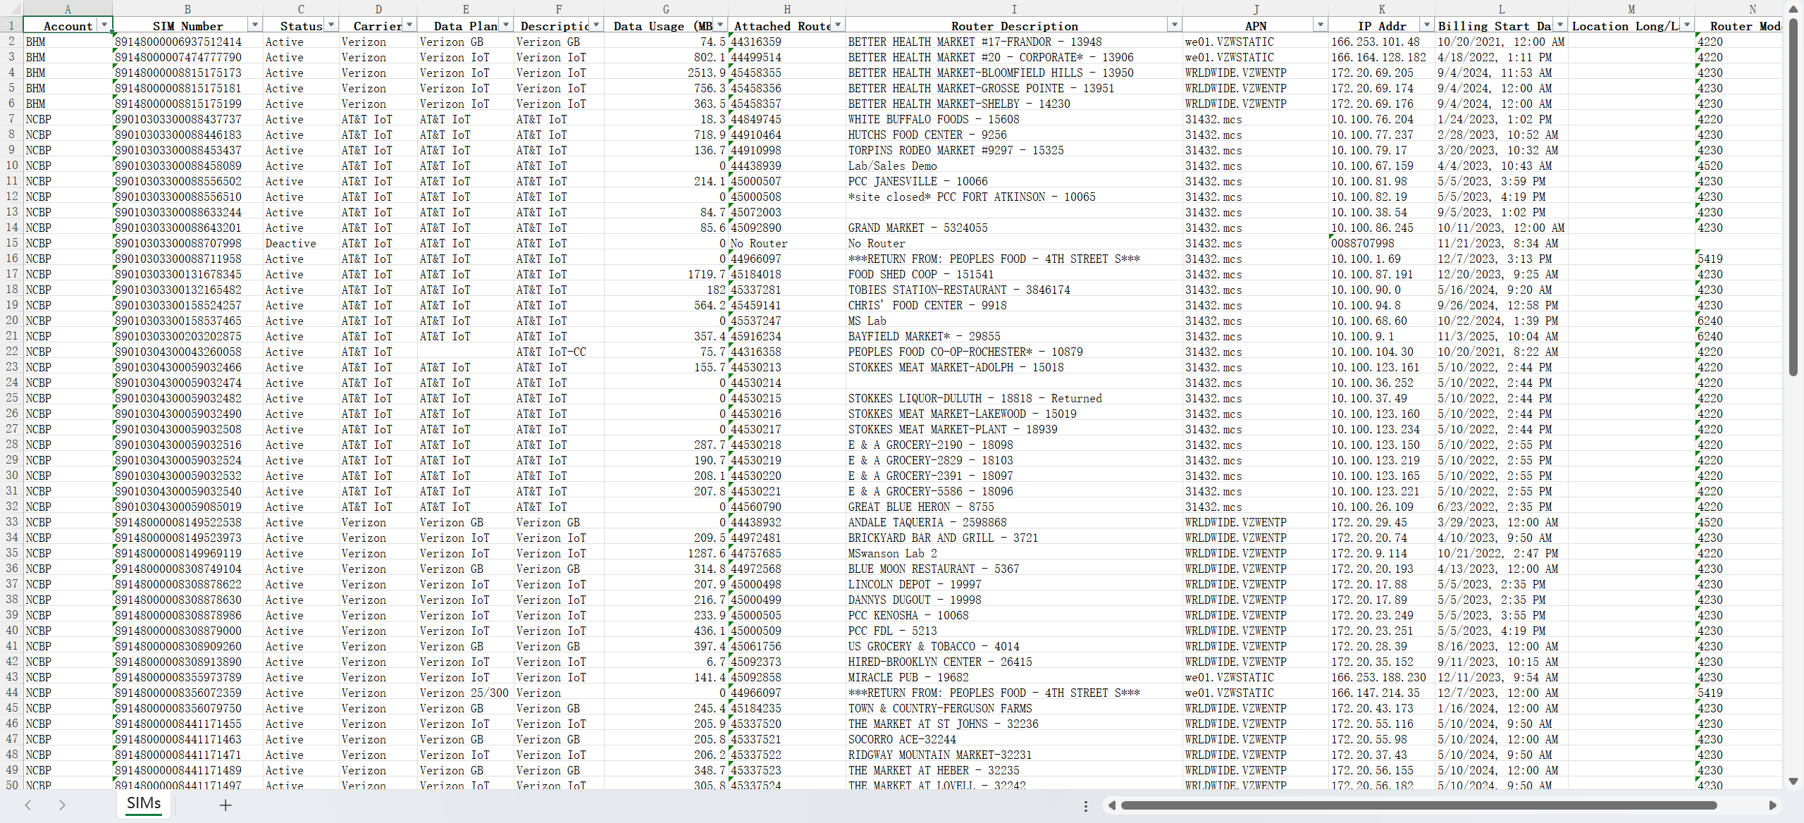Image resolution: width=1804 pixels, height=823 pixels.
Task: Open Account column filter dropdown
Action: tap(104, 25)
